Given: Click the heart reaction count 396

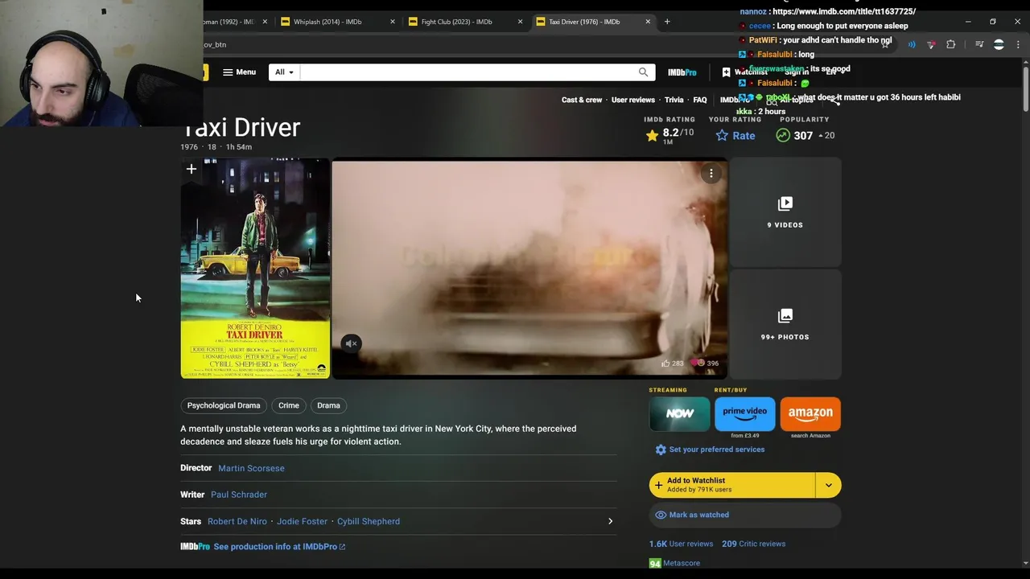Looking at the screenshot, I should point(706,363).
